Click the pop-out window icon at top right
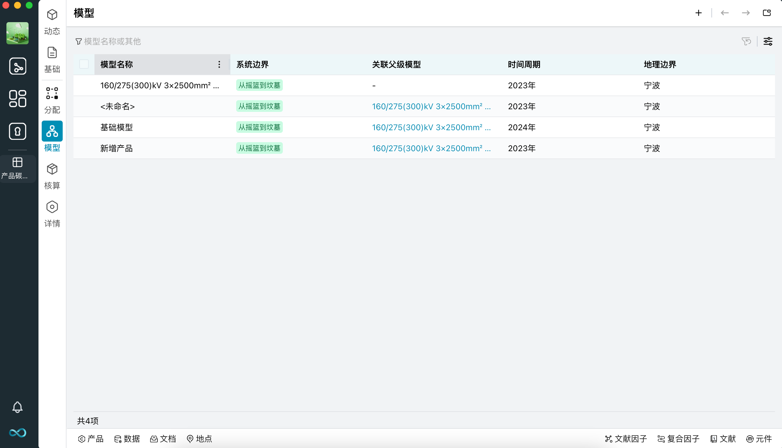 [767, 13]
